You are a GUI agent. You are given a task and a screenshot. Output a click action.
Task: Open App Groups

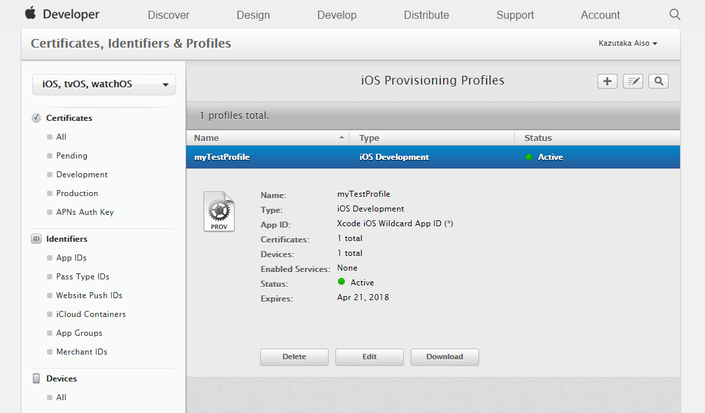(x=79, y=333)
